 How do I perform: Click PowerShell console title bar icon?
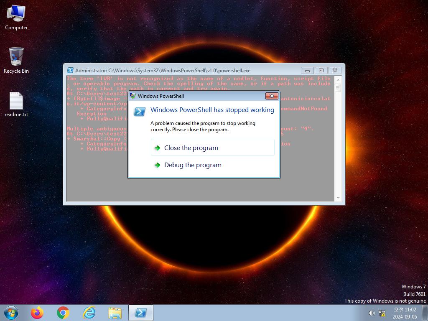tap(70, 70)
